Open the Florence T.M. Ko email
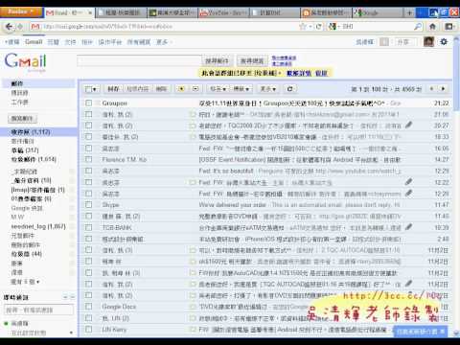This screenshot has width=460, height=345. pos(265,159)
